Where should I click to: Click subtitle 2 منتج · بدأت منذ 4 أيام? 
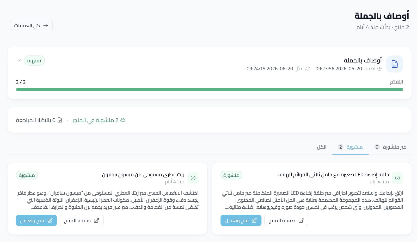[x=383, y=27]
